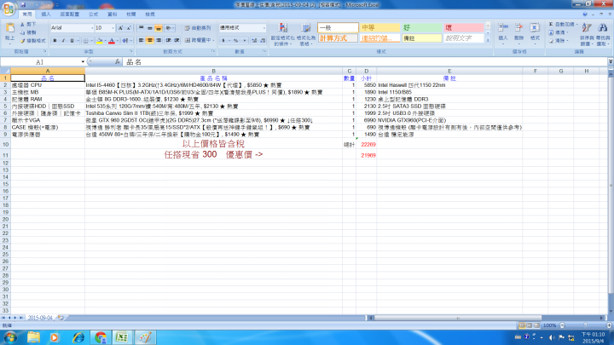Apply middle vertical alignment
Image resolution: width=614 pixels, height=345 pixels.
(x=149, y=28)
